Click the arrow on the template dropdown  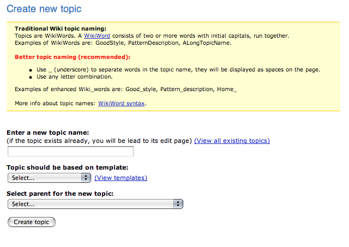86,178
